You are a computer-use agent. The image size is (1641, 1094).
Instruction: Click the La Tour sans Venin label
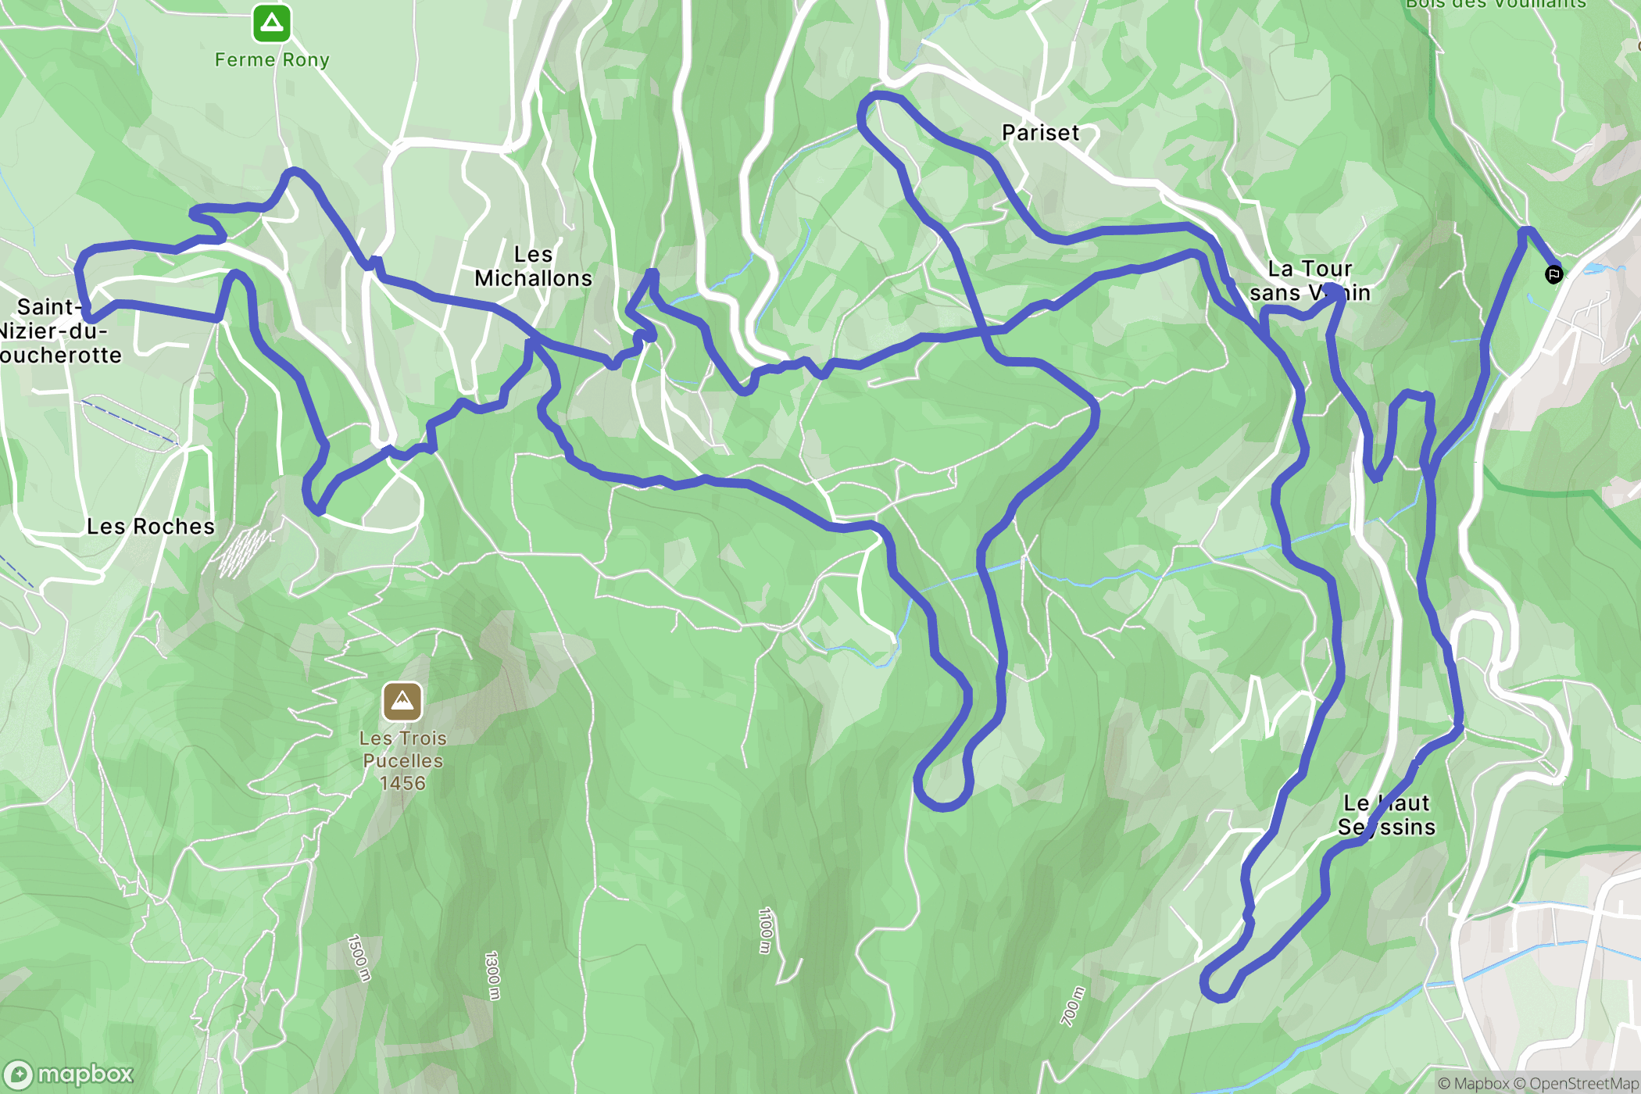click(x=1310, y=281)
